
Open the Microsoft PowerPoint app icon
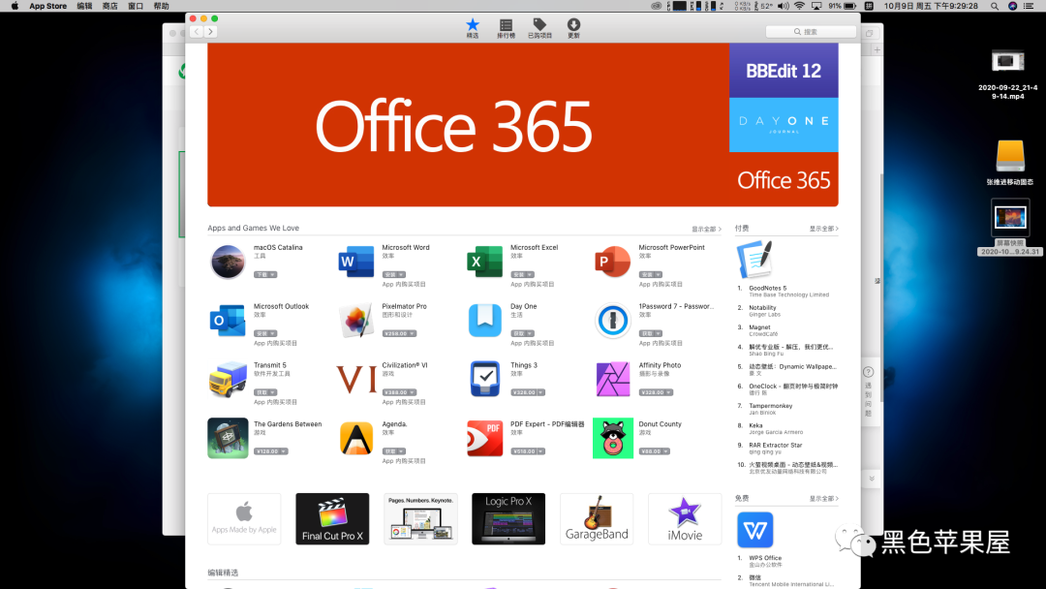[x=612, y=262]
